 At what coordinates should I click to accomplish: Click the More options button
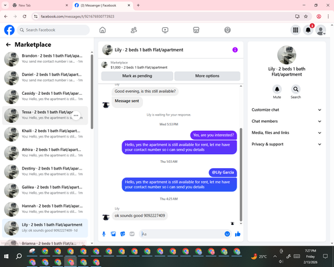click(x=207, y=76)
